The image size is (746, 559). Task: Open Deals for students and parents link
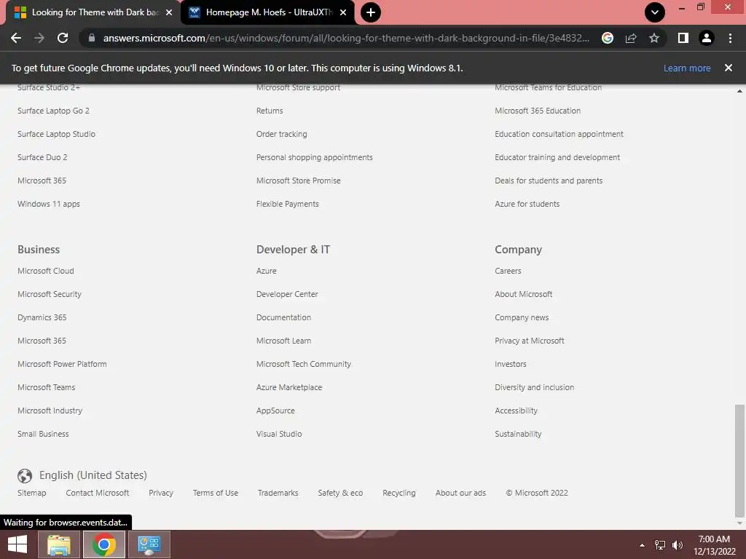tap(549, 181)
